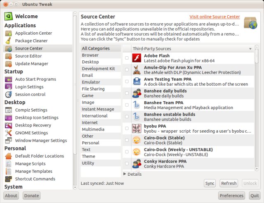Click the Desktop Icon Settings icon

8,117
